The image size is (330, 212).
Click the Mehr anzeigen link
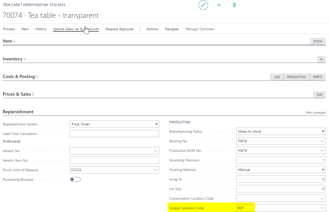316,113
